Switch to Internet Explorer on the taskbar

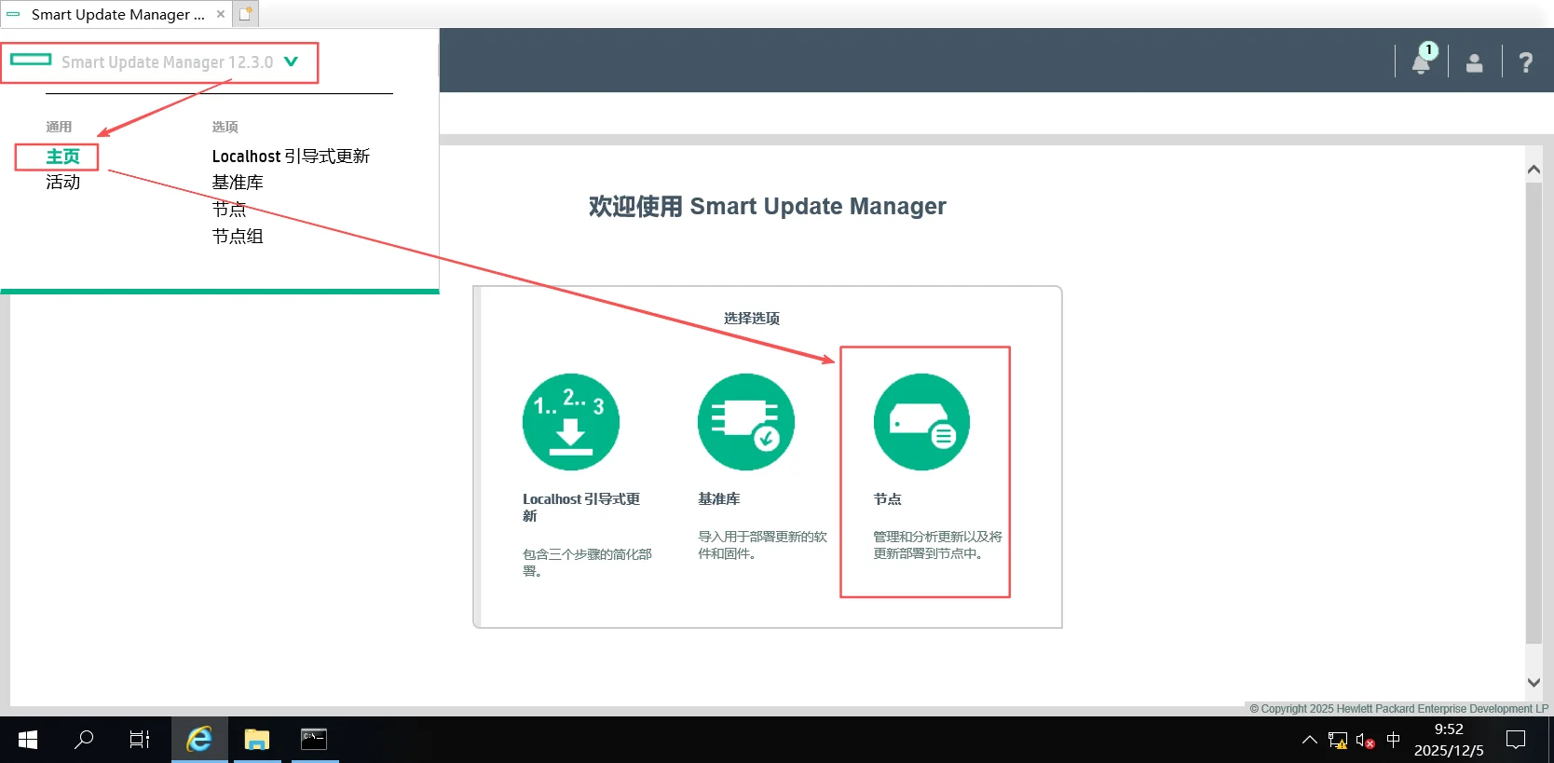[199, 740]
